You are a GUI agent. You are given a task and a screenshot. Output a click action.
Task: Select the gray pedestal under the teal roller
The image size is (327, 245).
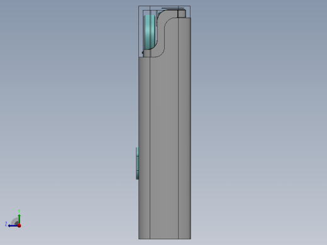(x=147, y=53)
